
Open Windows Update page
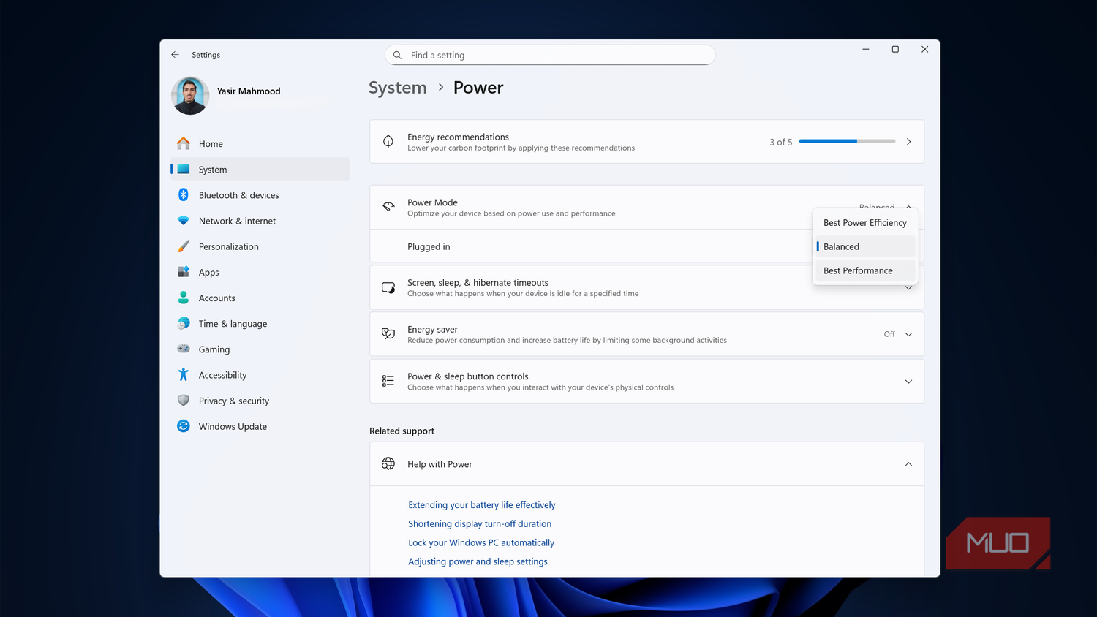tap(260, 426)
